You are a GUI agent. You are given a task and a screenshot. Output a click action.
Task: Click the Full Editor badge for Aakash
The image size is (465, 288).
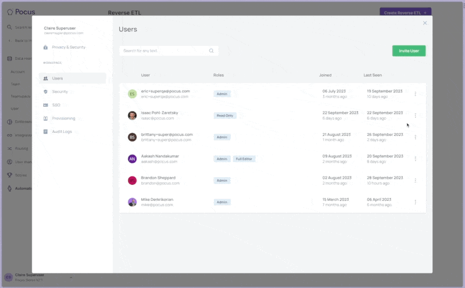[x=244, y=159]
